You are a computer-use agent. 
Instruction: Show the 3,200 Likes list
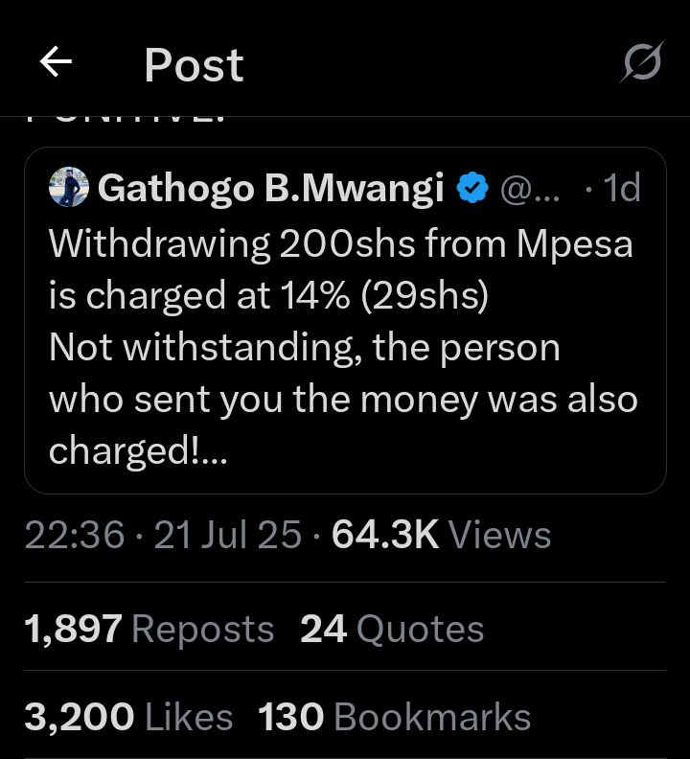click(128, 717)
